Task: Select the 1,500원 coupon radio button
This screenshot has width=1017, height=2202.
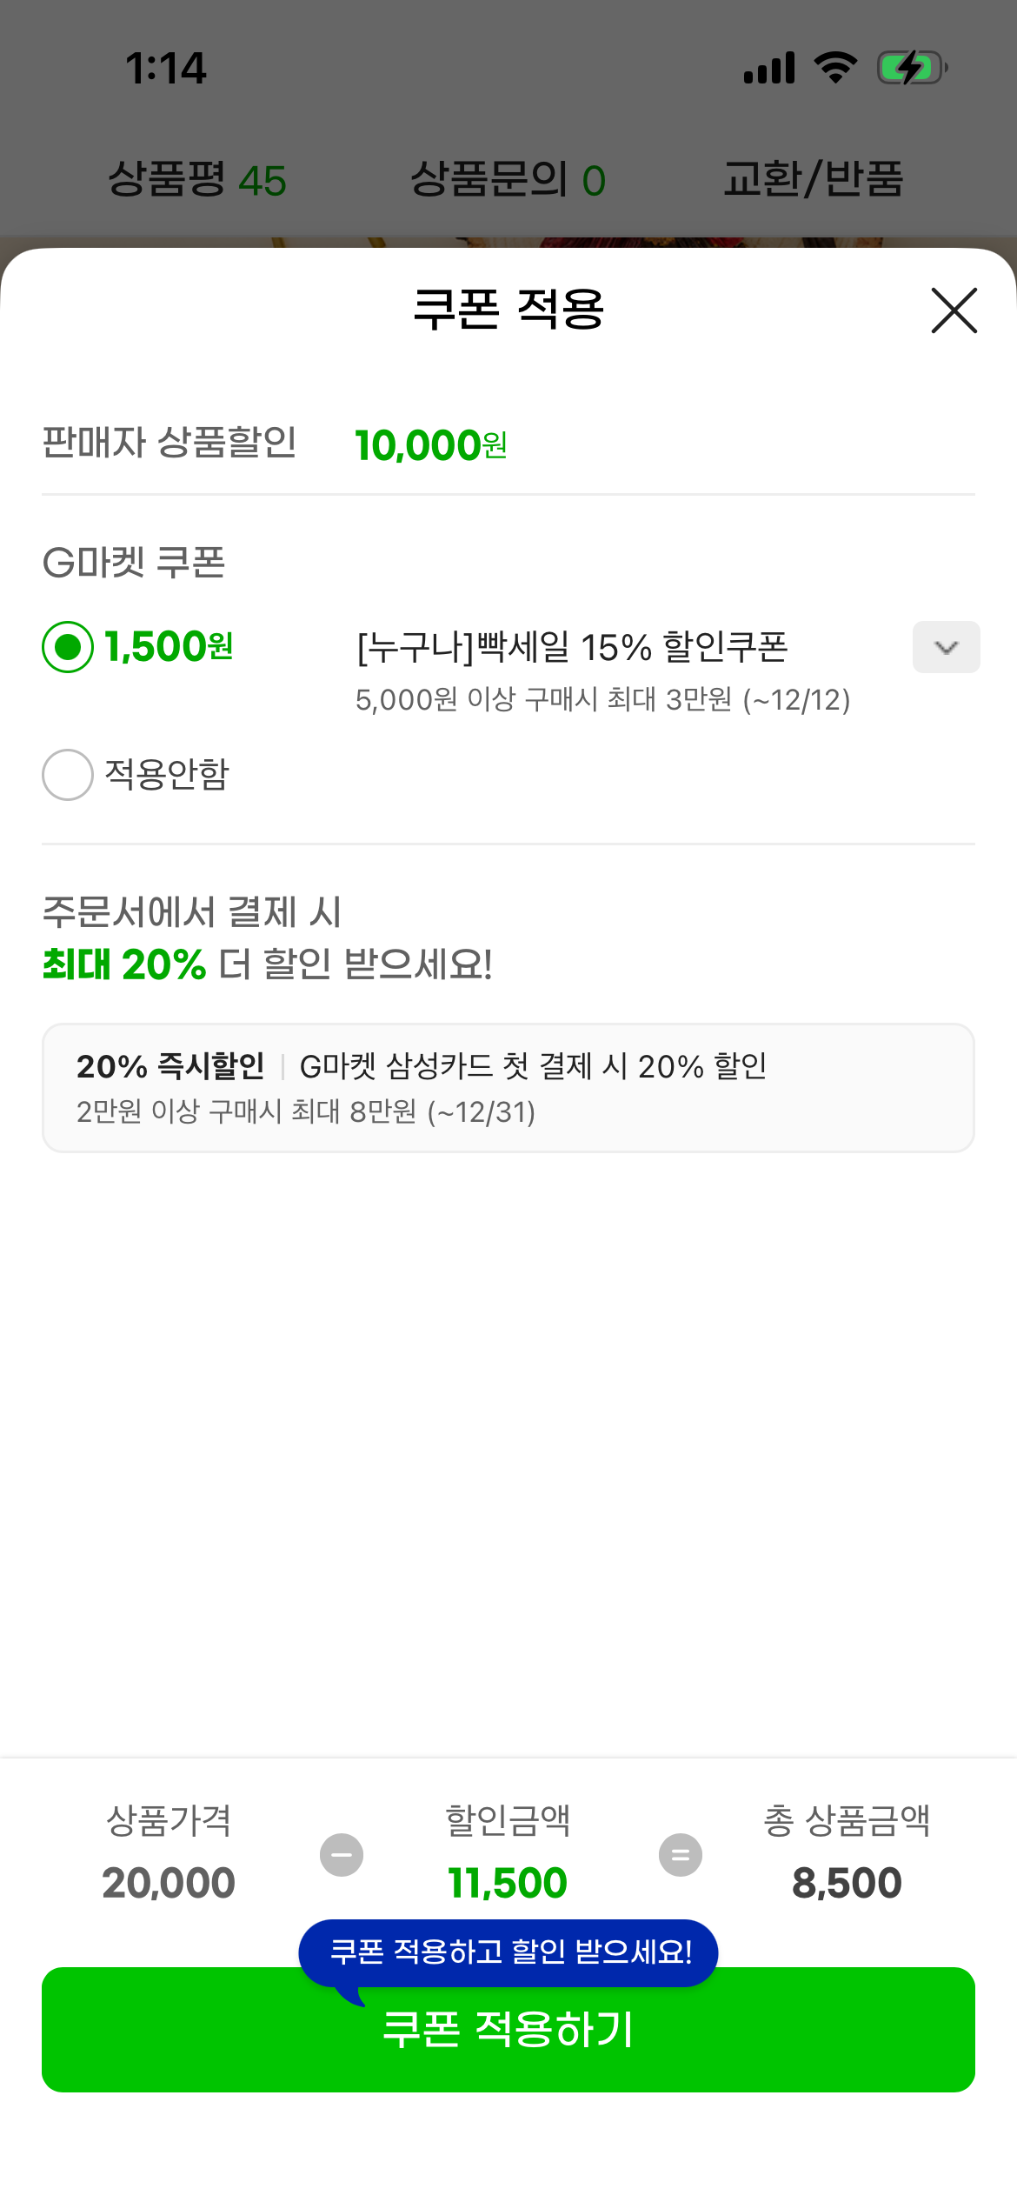Action: (x=68, y=647)
